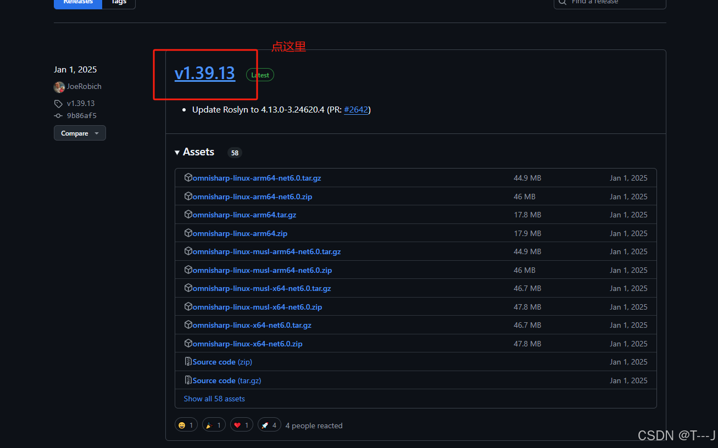Open JoeRobich user profile link
Image resolution: width=718 pixels, height=448 pixels.
(84, 87)
